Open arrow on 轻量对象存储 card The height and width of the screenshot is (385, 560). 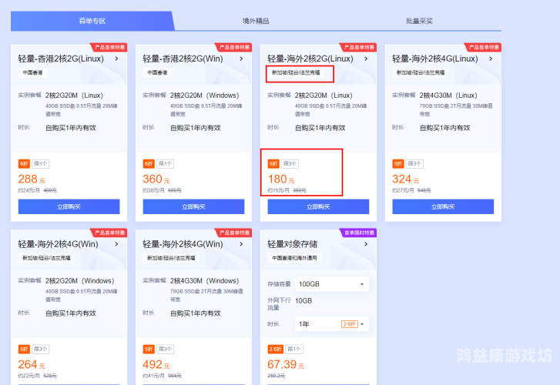coord(365,244)
